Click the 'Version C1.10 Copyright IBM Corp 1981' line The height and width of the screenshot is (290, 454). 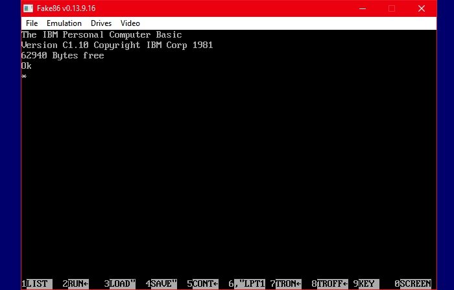pos(117,45)
